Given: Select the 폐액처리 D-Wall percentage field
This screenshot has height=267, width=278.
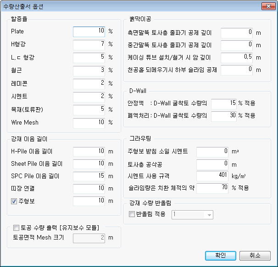Looking at the screenshot, I should coord(223,116).
